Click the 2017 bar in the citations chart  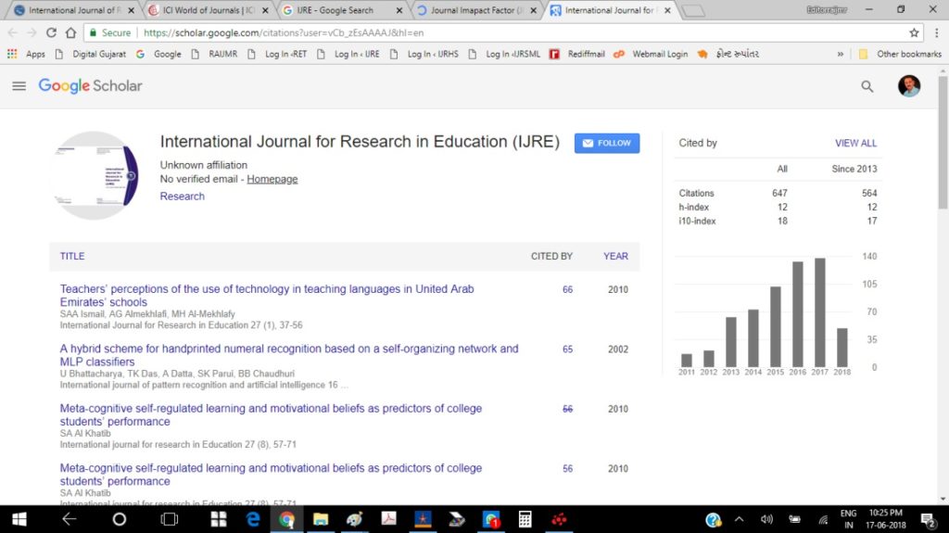point(819,312)
